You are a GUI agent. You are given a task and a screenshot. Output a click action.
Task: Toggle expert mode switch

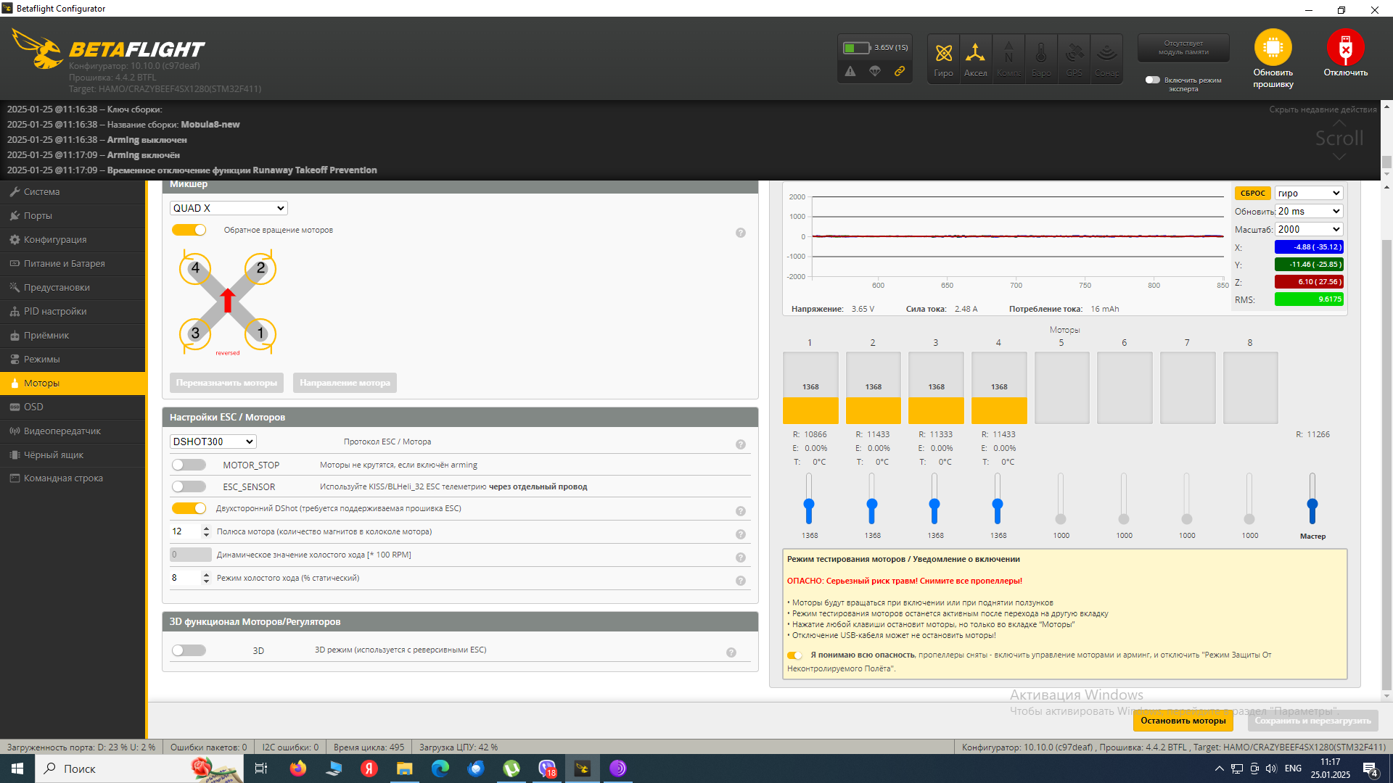1153,80
